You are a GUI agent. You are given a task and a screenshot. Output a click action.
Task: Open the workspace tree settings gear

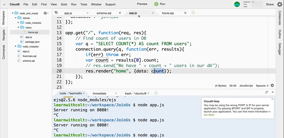pyautogui.click(x=45, y=13)
